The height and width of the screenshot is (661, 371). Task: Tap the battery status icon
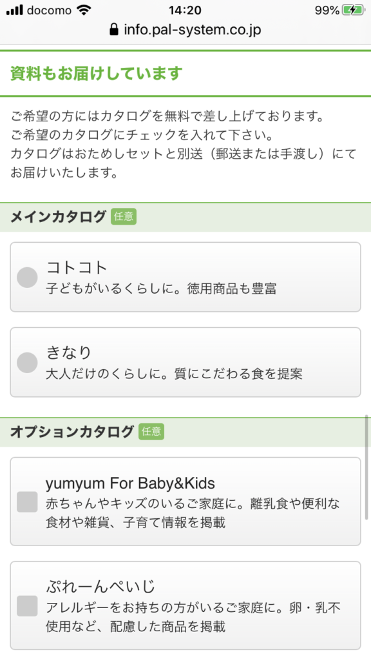tap(354, 10)
